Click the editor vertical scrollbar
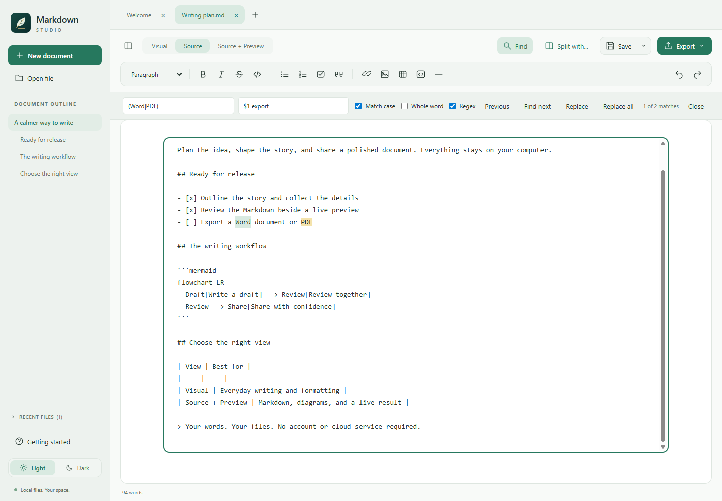This screenshot has width=722, height=501. tap(663, 306)
